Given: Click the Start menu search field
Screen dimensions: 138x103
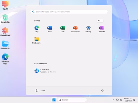Looking at the screenshot, I should pyautogui.click(x=69, y=12).
